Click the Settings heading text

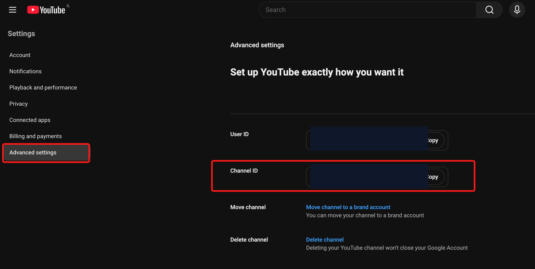[x=21, y=34]
